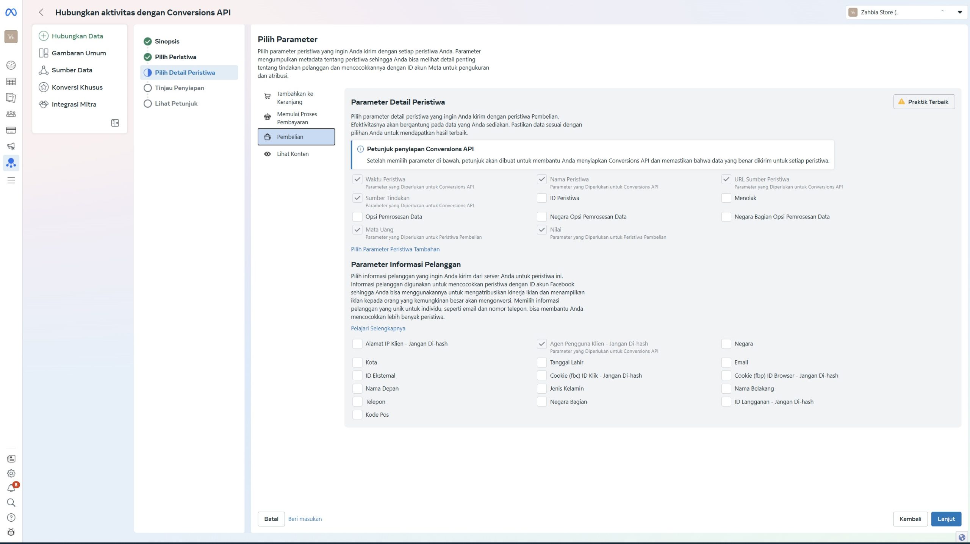Check Alamat IP Klien parameter
Image resolution: width=970 pixels, height=544 pixels.
[357, 344]
